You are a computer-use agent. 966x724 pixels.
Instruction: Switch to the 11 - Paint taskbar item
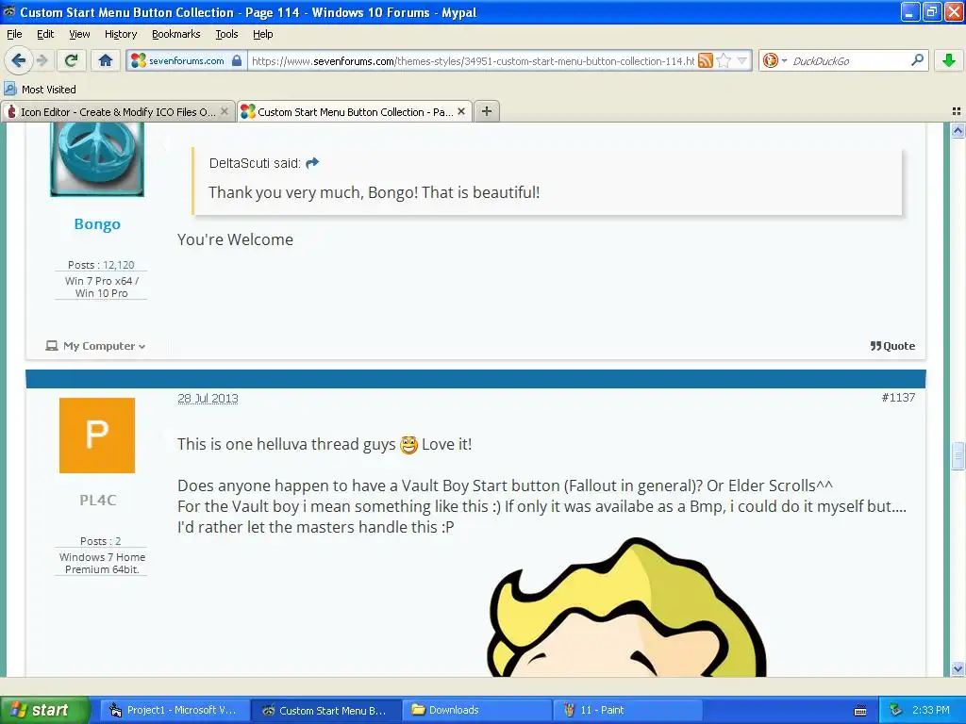pyautogui.click(x=627, y=710)
